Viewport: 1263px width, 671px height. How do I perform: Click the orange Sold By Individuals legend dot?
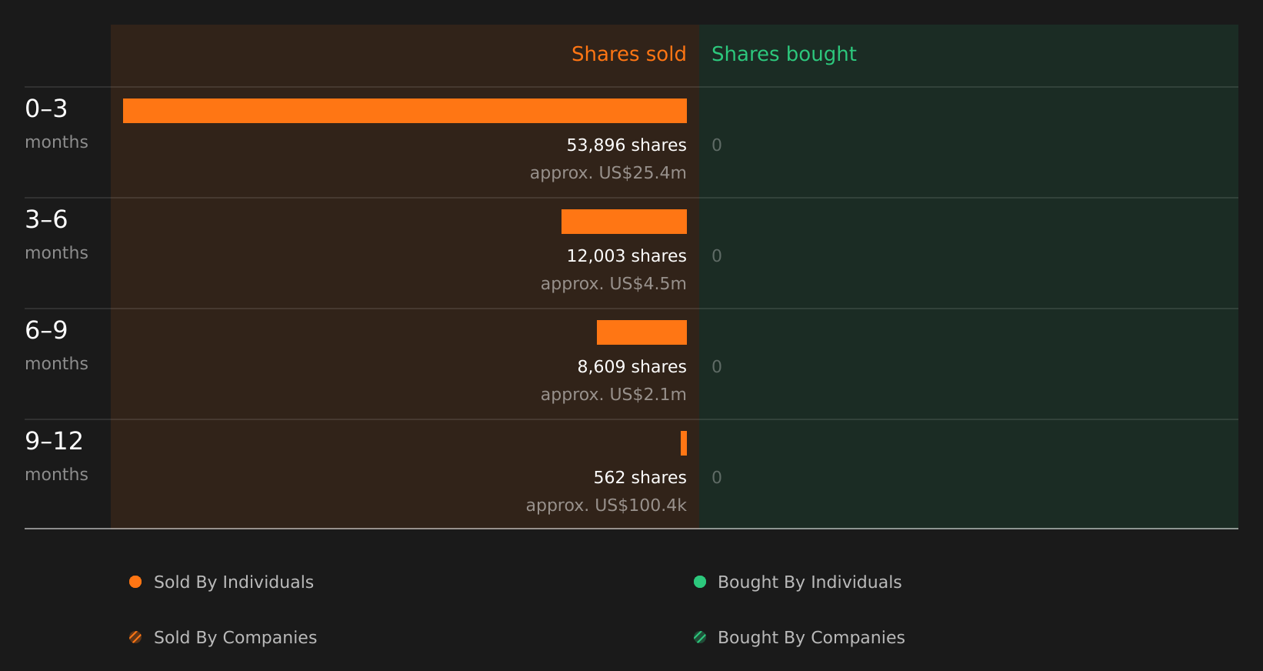pos(135,582)
